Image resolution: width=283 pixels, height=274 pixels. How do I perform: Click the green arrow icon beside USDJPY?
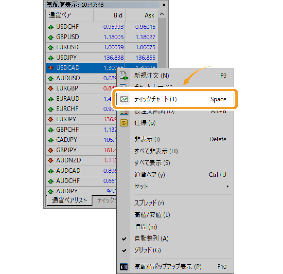(x=51, y=58)
